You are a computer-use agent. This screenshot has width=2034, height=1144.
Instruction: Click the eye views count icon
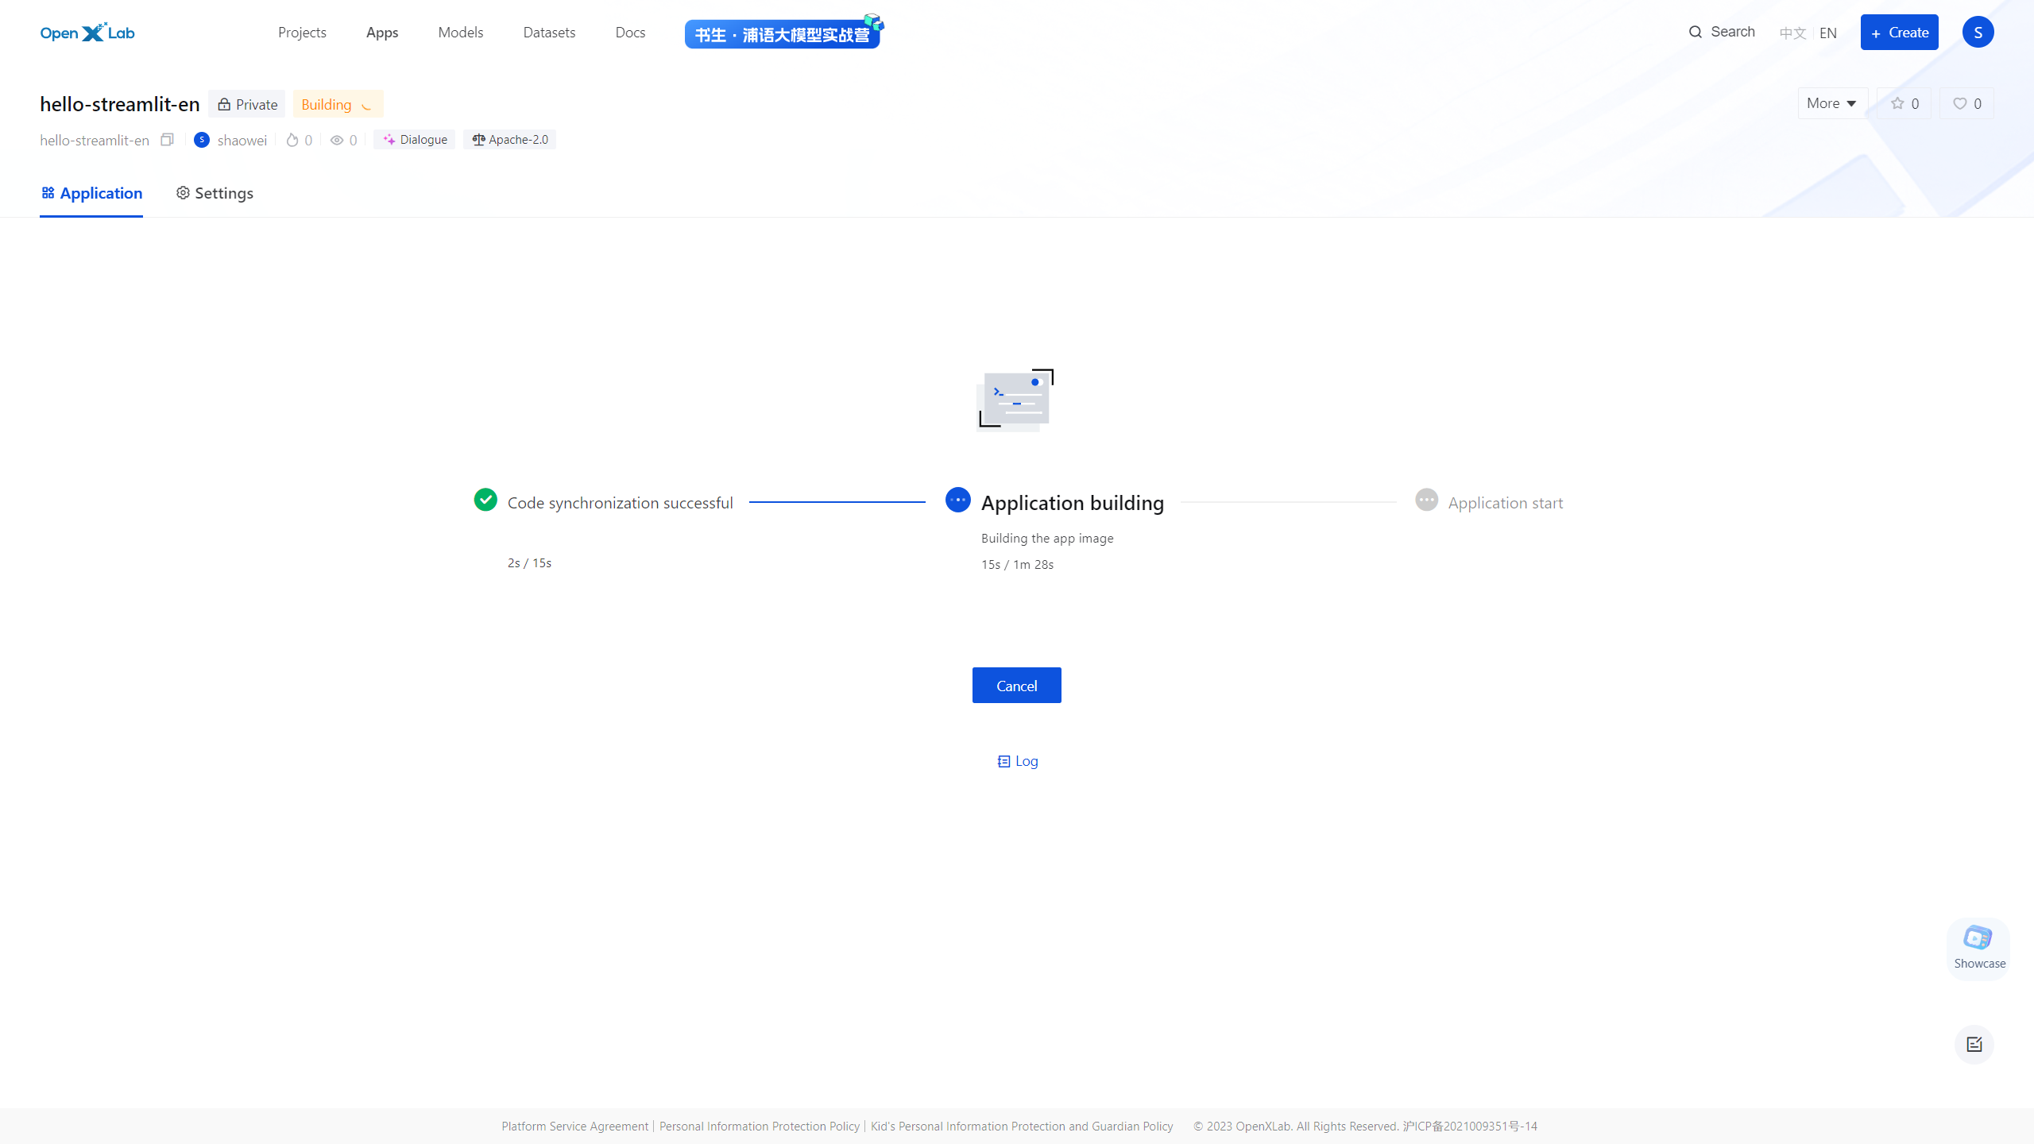tap(337, 140)
